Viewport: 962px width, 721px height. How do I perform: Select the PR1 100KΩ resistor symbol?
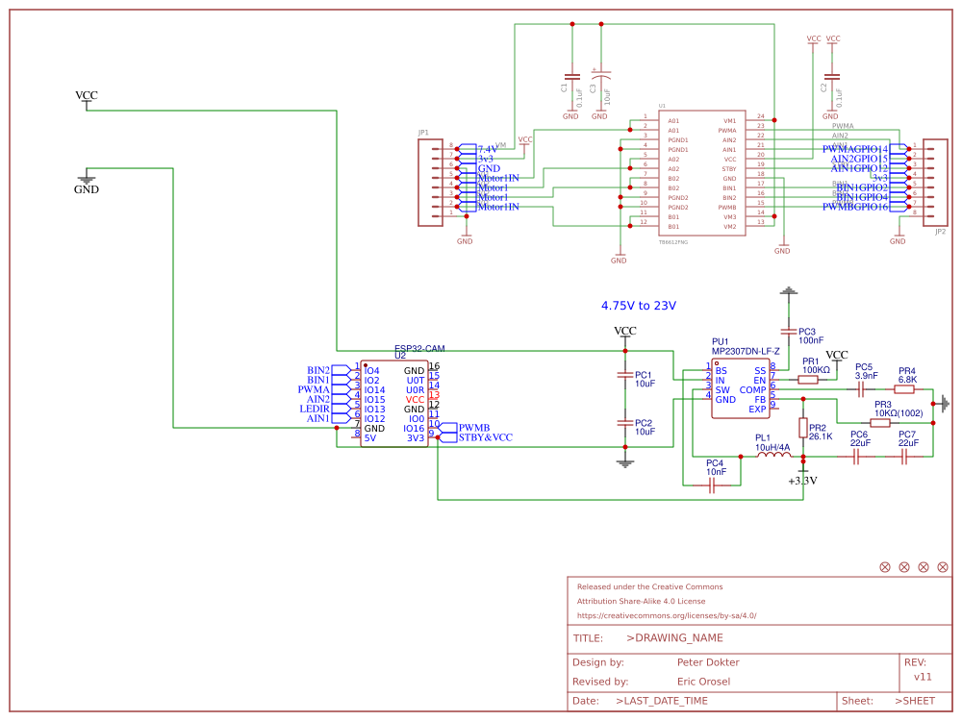click(x=808, y=380)
